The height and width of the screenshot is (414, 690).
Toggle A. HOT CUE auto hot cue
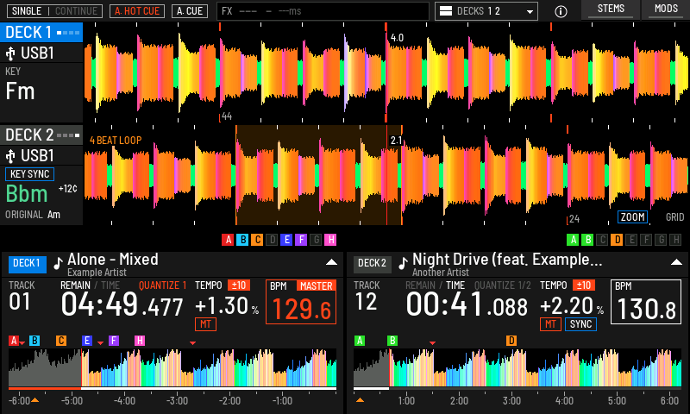click(x=137, y=11)
